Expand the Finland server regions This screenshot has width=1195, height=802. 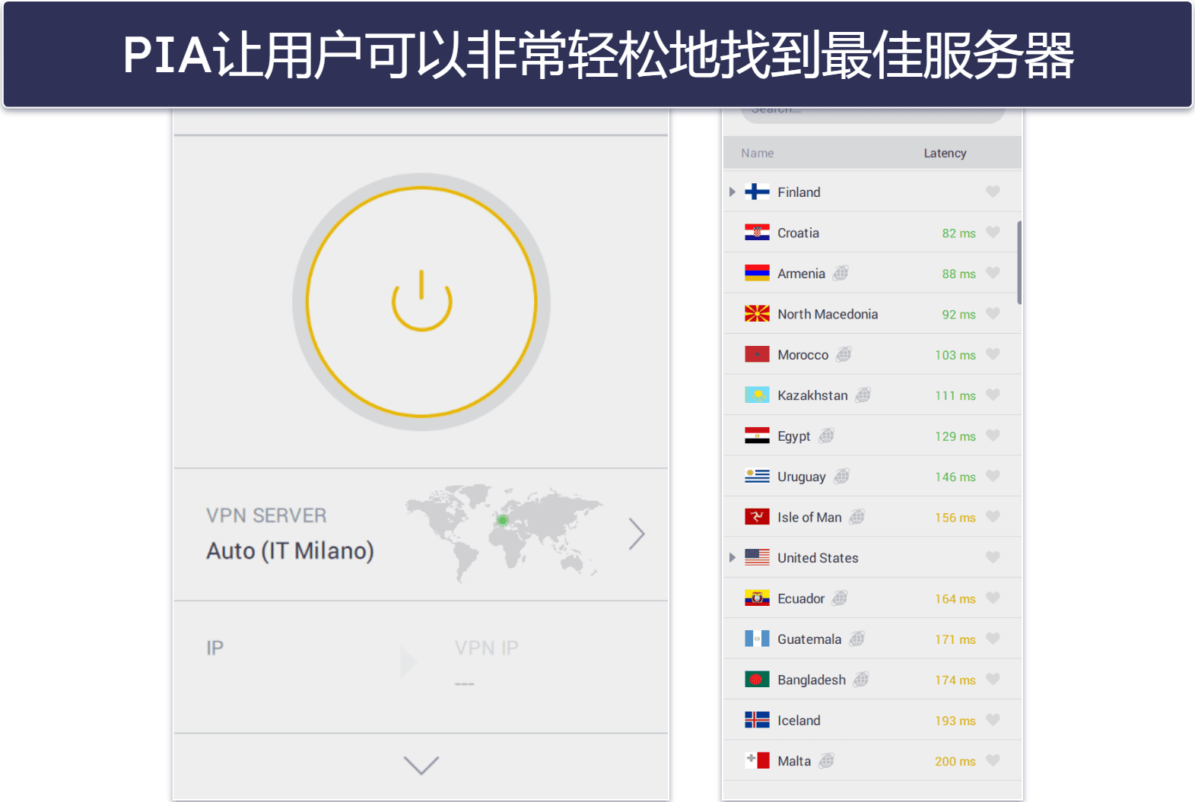click(x=732, y=192)
